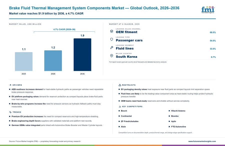Click 'Premium EV production increases' bullet
The width and height of the screenshot is (225, 146).
point(27,116)
